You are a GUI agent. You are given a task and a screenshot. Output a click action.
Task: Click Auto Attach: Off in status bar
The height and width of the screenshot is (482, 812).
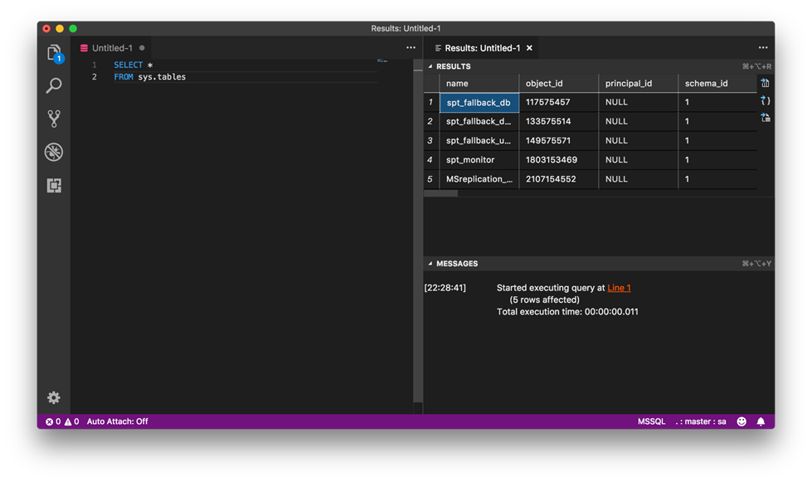[x=118, y=421]
